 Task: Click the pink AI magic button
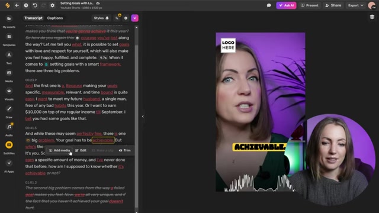(x=134, y=18)
